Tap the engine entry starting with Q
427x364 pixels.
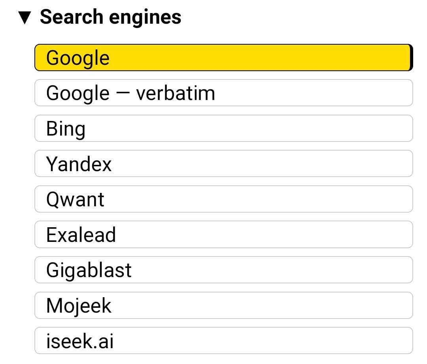click(223, 199)
